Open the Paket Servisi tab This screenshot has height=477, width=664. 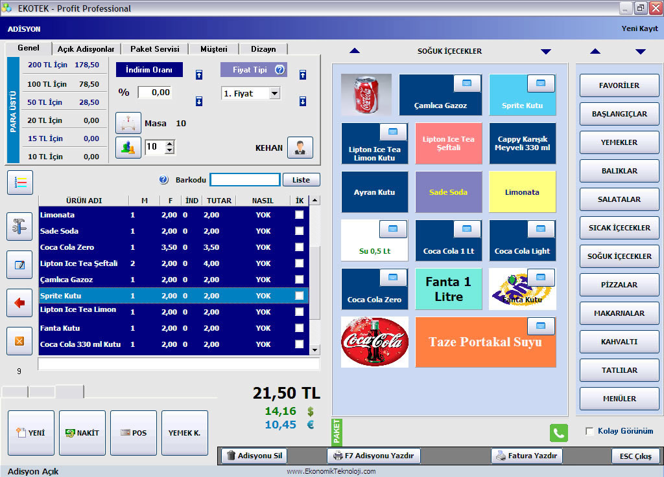(x=155, y=49)
